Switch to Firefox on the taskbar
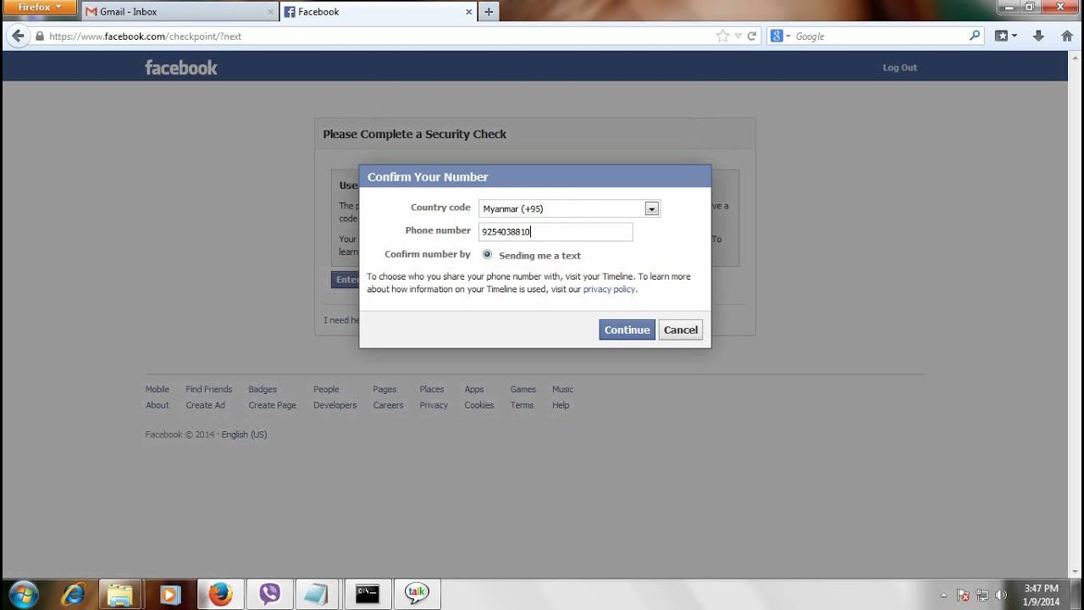This screenshot has width=1084, height=610. click(220, 594)
